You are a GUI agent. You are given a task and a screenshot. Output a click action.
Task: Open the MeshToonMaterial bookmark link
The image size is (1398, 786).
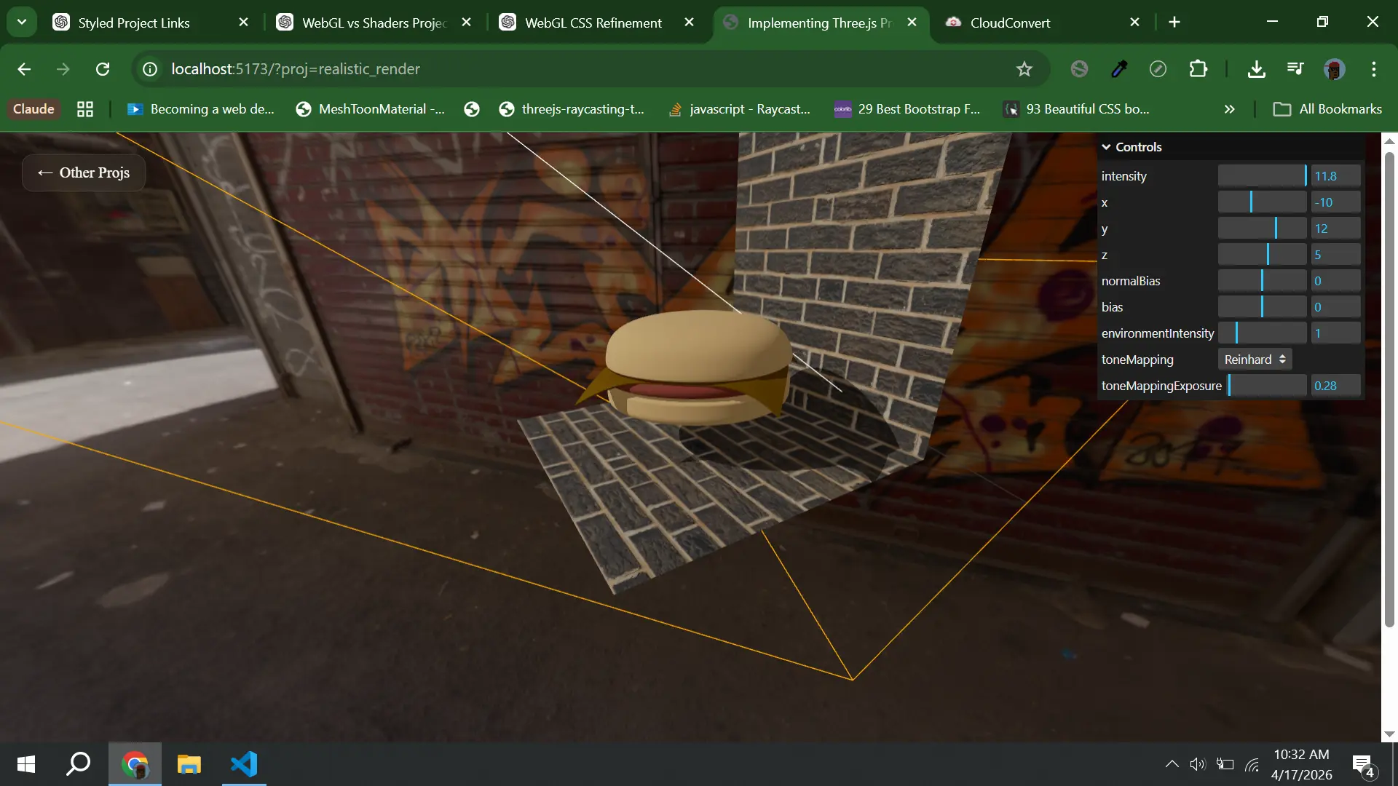pyautogui.click(x=371, y=109)
